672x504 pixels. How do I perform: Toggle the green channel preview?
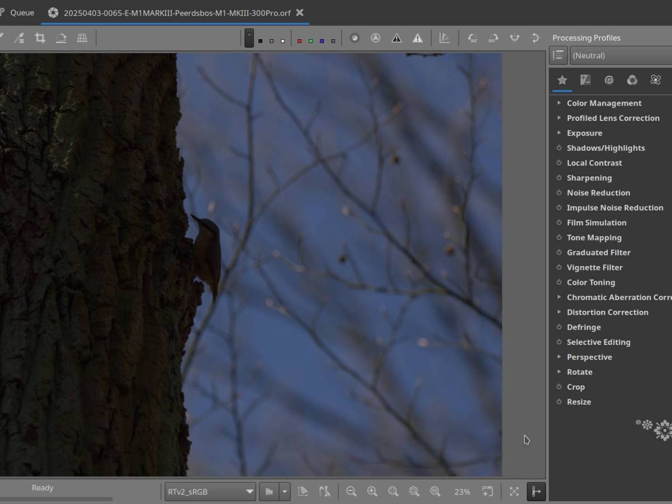[311, 41]
